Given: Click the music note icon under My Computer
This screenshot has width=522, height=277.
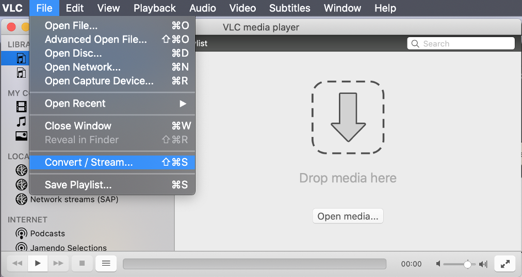Looking at the screenshot, I should click(x=21, y=122).
